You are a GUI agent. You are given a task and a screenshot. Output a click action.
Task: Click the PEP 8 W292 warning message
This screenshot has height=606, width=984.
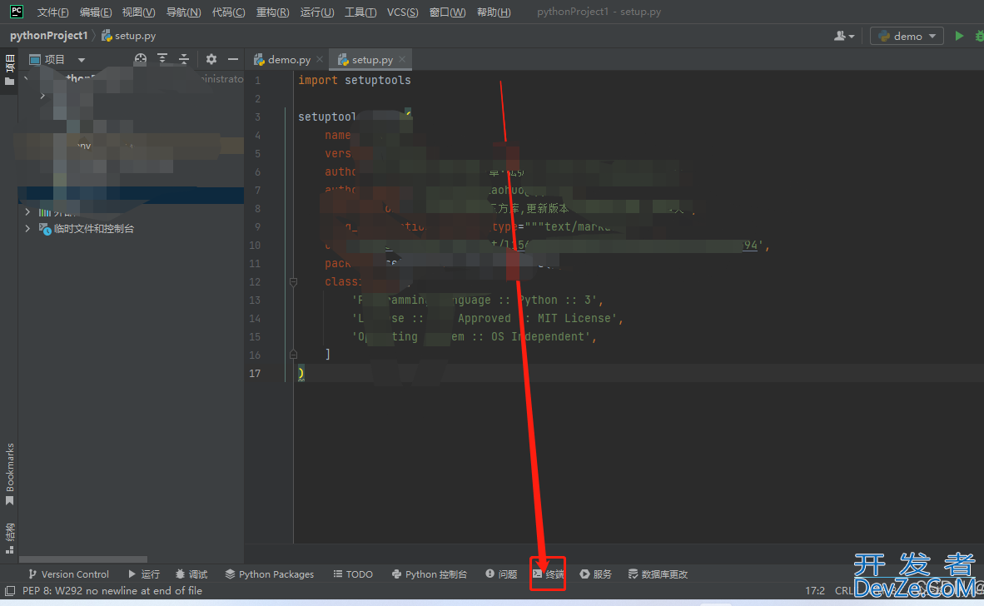[112, 591]
